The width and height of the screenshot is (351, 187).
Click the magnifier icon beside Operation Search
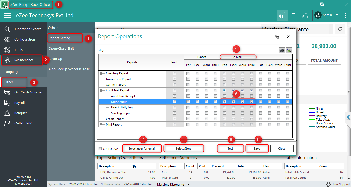coord(7,29)
